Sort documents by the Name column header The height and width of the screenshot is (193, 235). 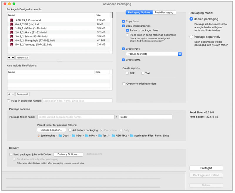[x=51, y=15]
